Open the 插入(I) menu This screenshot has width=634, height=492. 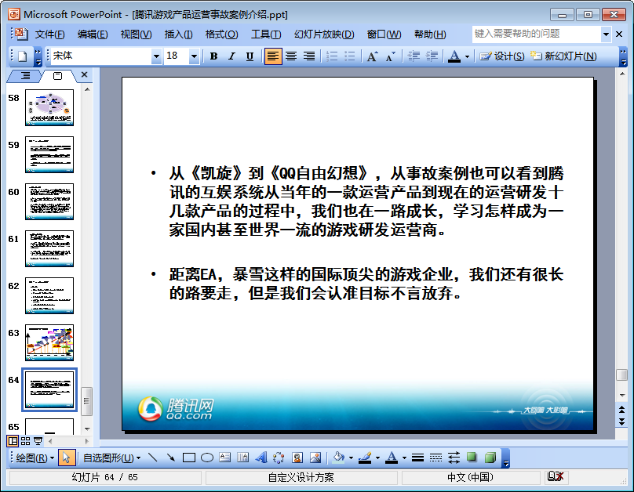point(178,34)
